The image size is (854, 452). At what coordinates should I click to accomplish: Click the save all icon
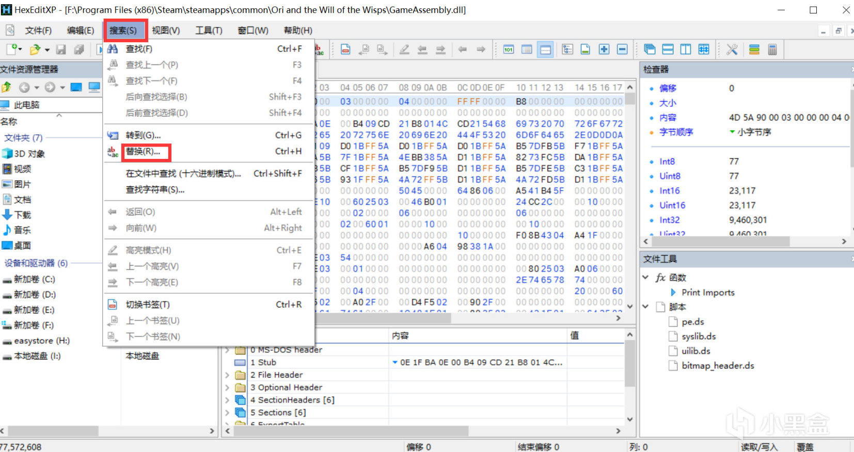coord(79,50)
